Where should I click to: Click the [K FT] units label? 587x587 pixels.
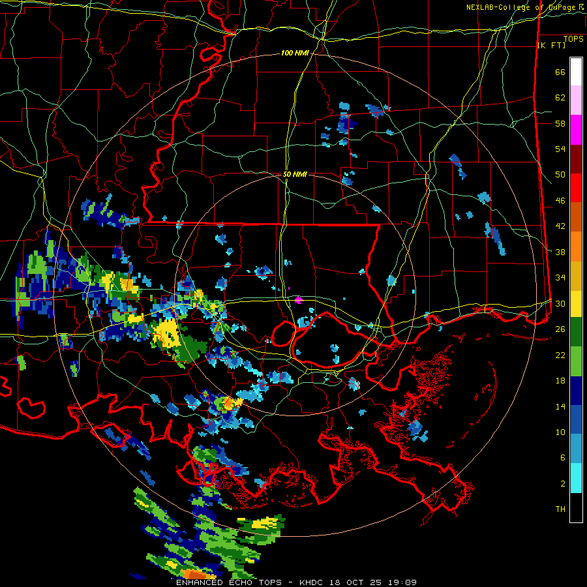click(x=551, y=45)
